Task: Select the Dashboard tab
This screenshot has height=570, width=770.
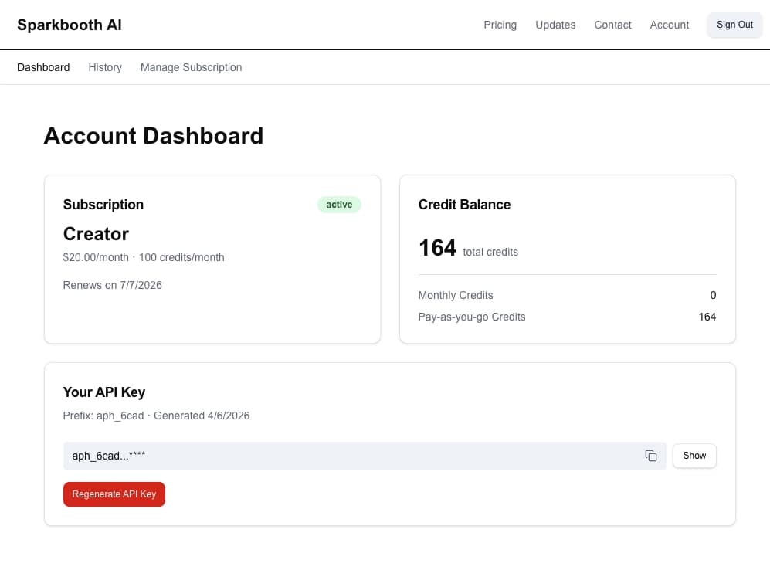Action: tap(43, 67)
